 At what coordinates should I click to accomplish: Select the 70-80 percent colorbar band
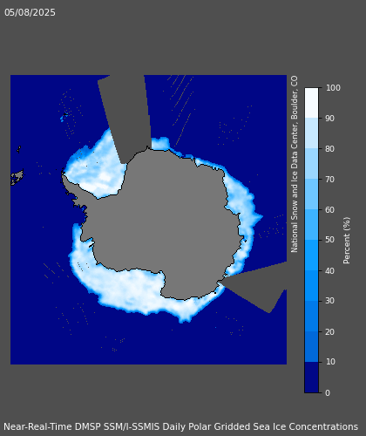(311, 164)
